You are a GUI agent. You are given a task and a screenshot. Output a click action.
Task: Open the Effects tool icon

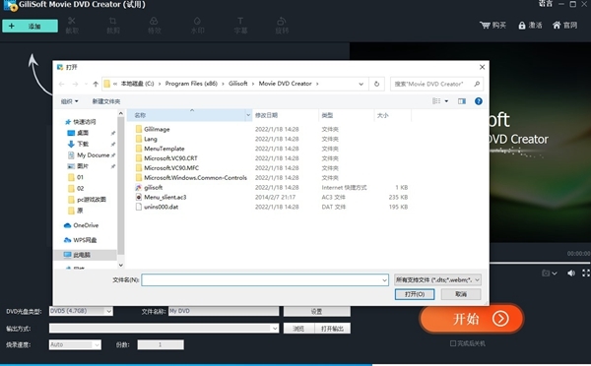(x=154, y=26)
